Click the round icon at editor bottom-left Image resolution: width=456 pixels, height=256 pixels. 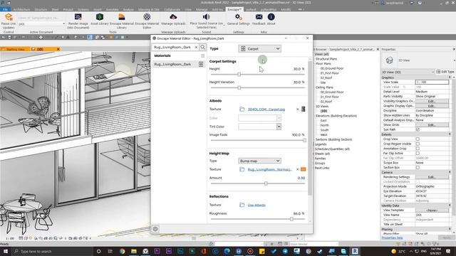155,229
